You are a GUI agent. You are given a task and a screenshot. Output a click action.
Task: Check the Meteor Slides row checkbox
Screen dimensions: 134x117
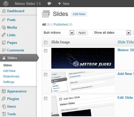[46, 51]
